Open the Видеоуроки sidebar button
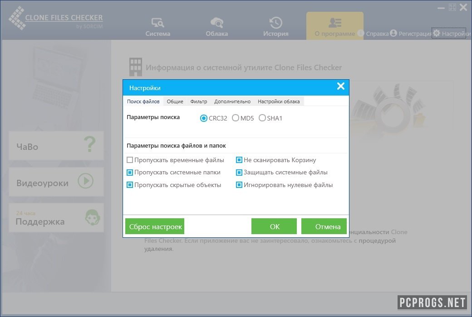The height and width of the screenshot is (317, 472). pyautogui.click(x=56, y=182)
